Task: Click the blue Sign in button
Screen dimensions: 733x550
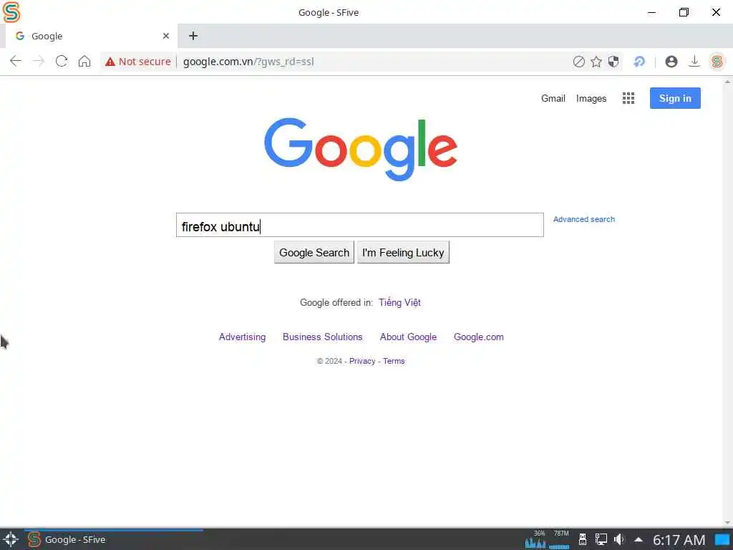Action: point(675,98)
